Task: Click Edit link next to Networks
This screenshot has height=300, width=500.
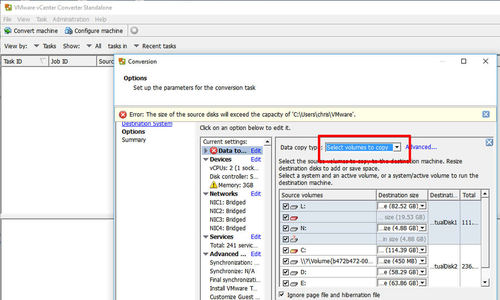Action: (256, 194)
